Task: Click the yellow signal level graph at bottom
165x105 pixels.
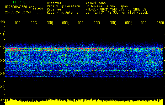Action: [84, 102]
